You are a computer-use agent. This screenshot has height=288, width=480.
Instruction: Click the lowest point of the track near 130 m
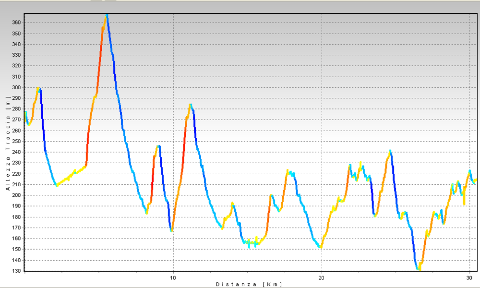click(x=419, y=270)
